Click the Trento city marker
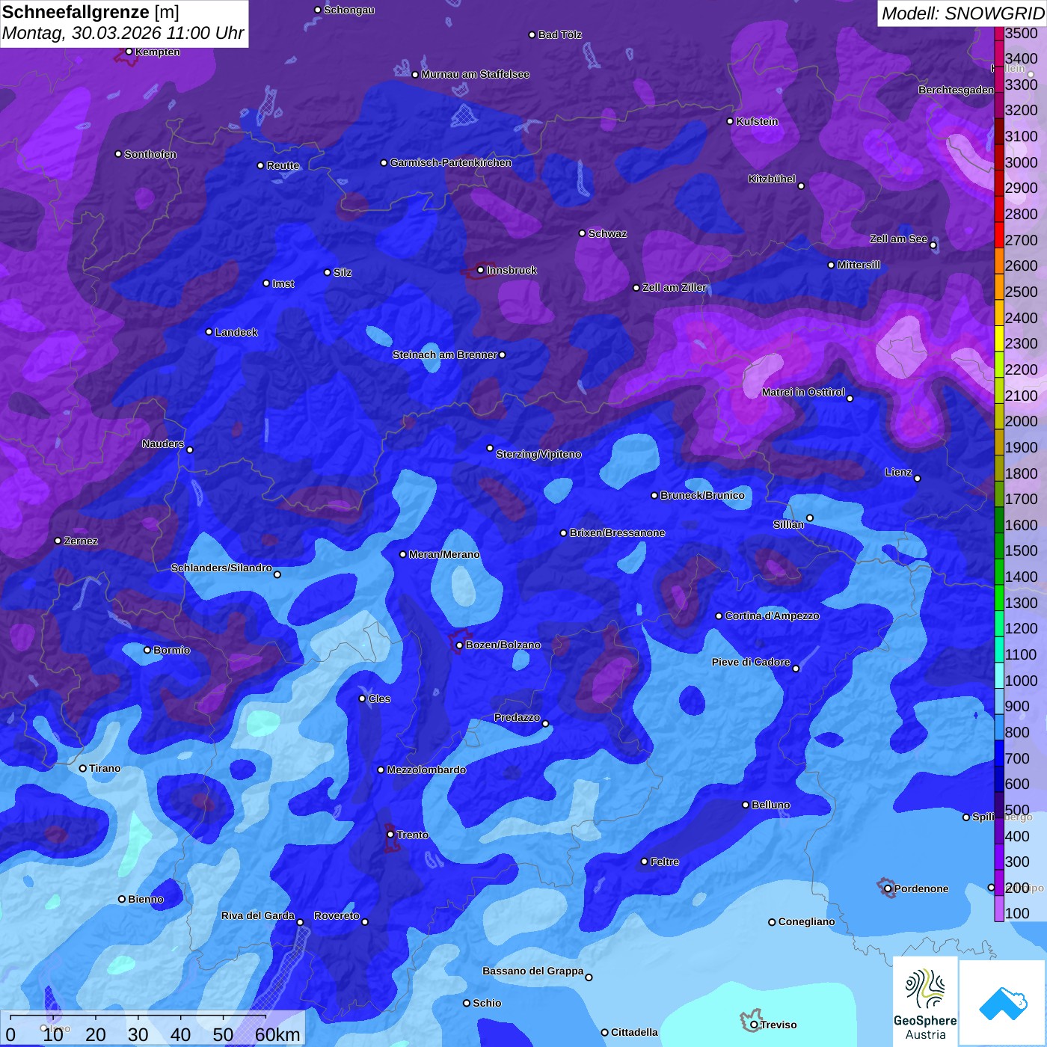Screen dimensions: 1047x1047 pos(390,835)
